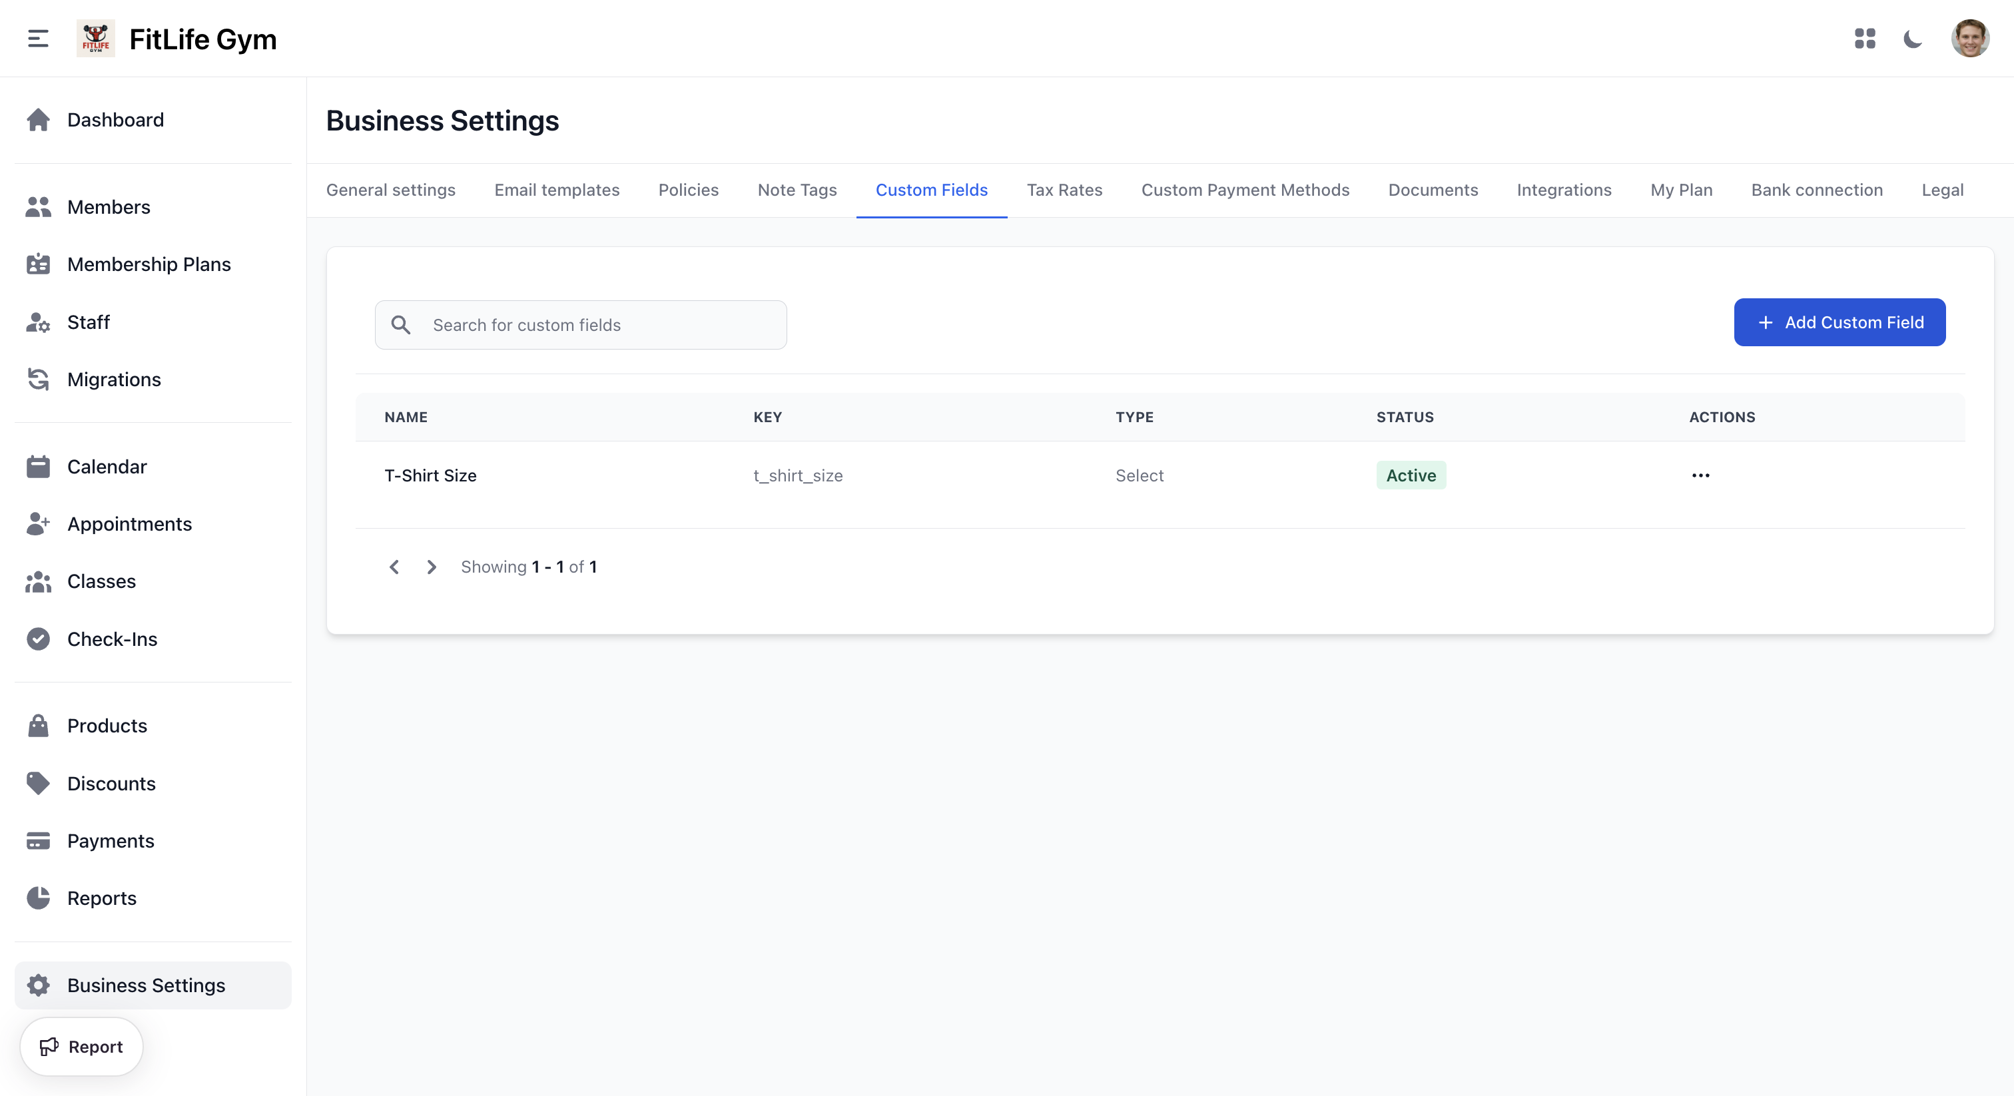Select the Staff icon in sidebar
Image resolution: width=2014 pixels, height=1096 pixels.
[39, 322]
